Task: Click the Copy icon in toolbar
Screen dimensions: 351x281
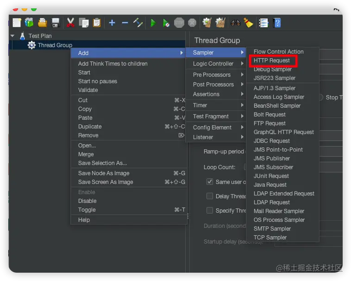Action: [x=84, y=23]
